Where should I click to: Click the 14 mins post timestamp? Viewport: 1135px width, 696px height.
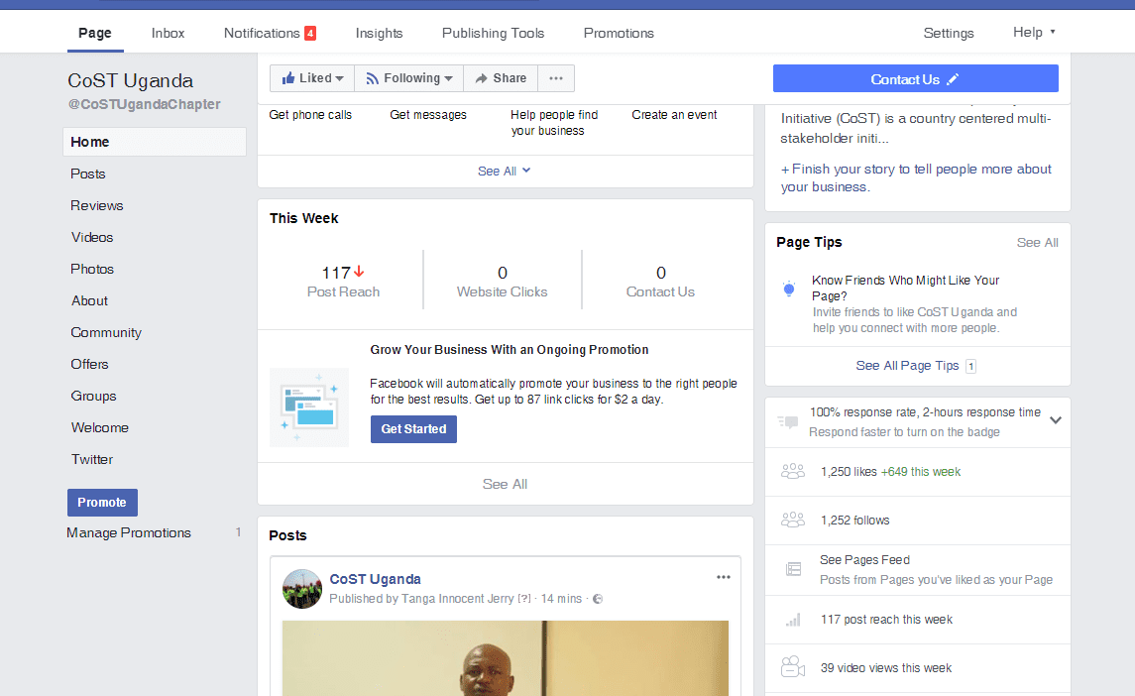561,599
